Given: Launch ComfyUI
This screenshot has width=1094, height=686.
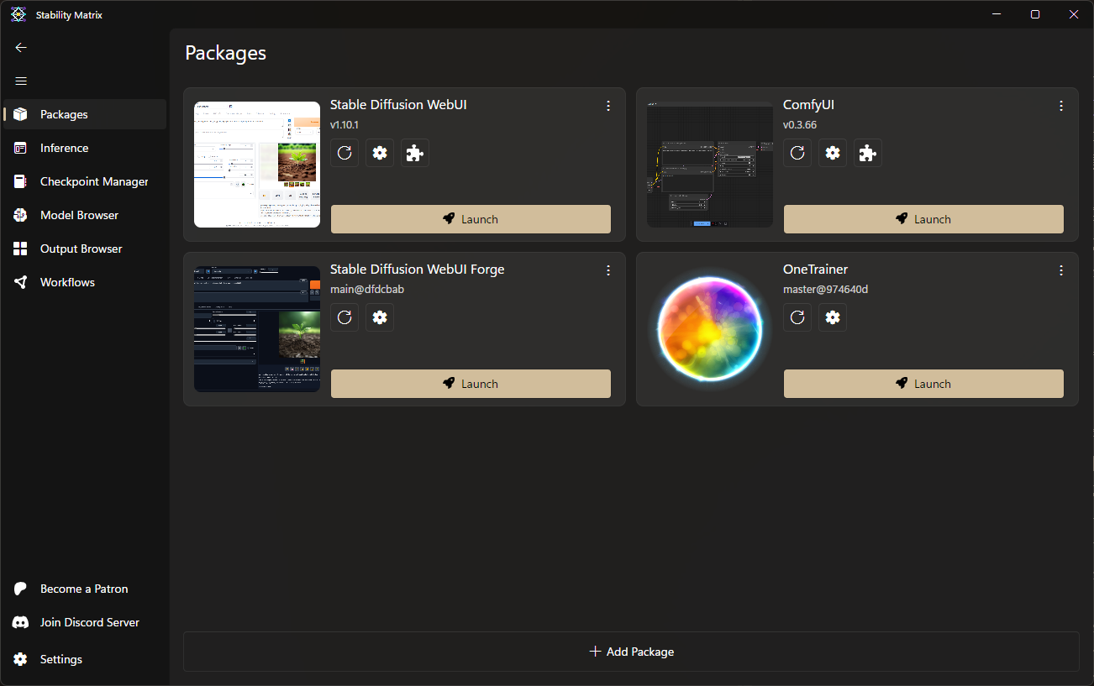Looking at the screenshot, I should point(923,219).
